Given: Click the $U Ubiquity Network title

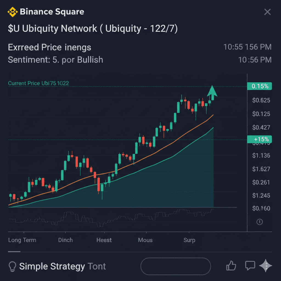Looking at the screenshot, I should [93, 29].
